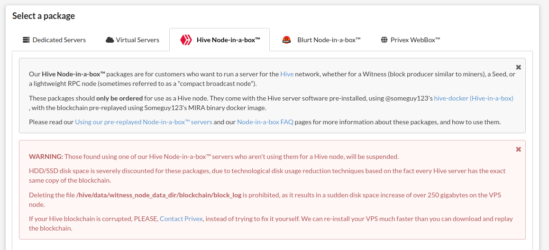Switch to Blurt Node-in-a-box tab
The width and height of the screenshot is (549, 250).
pyautogui.click(x=321, y=40)
